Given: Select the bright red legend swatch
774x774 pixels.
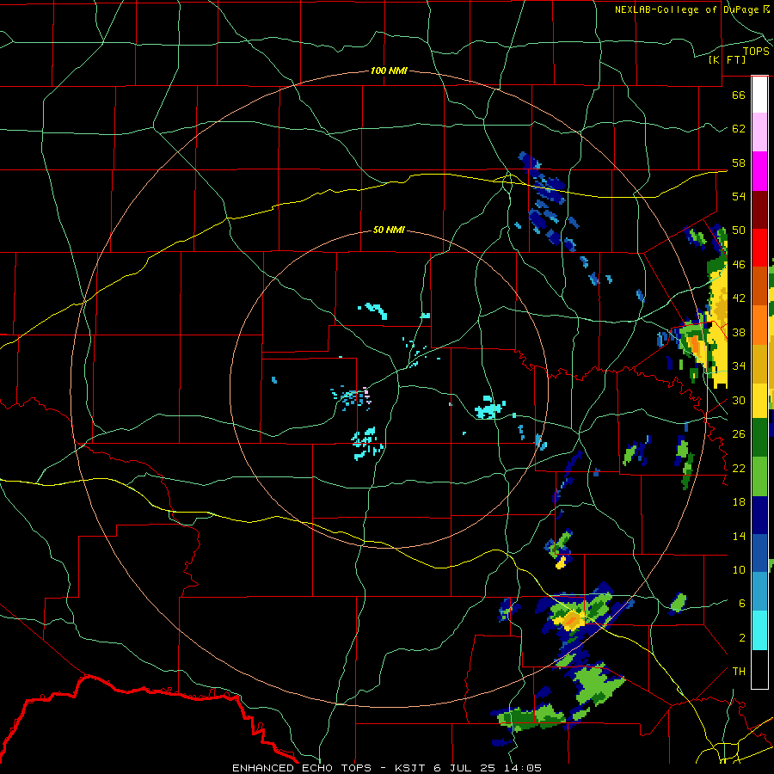Looking at the screenshot, I should tap(759, 248).
